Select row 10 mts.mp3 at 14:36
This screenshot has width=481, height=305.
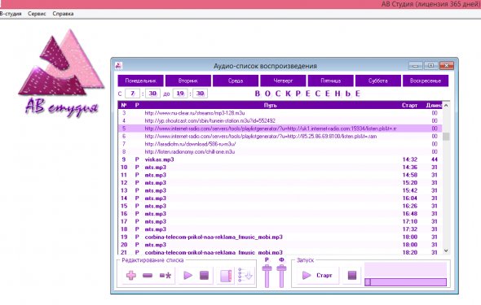pos(280,168)
